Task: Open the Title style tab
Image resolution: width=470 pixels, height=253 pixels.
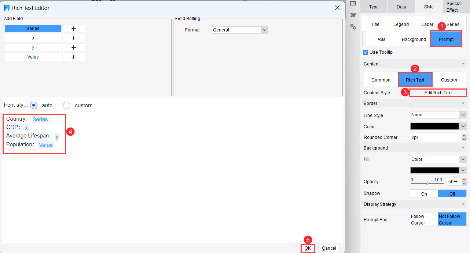Action: (x=375, y=24)
